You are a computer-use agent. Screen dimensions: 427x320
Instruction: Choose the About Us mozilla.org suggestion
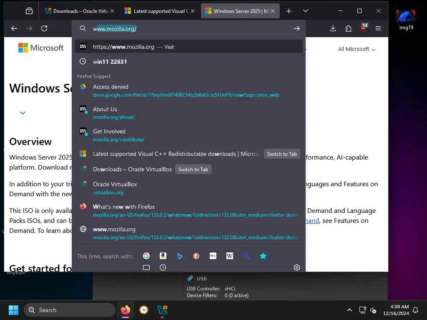coord(189,113)
